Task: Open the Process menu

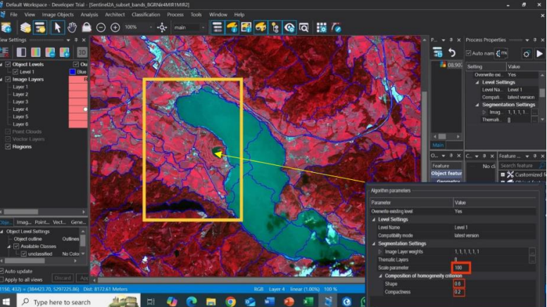Action: [175, 15]
